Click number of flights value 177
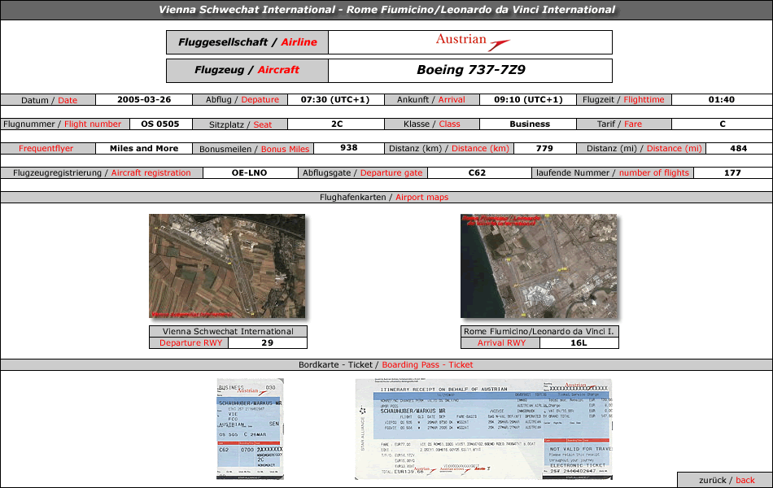The image size is (773, 488). 732,173
